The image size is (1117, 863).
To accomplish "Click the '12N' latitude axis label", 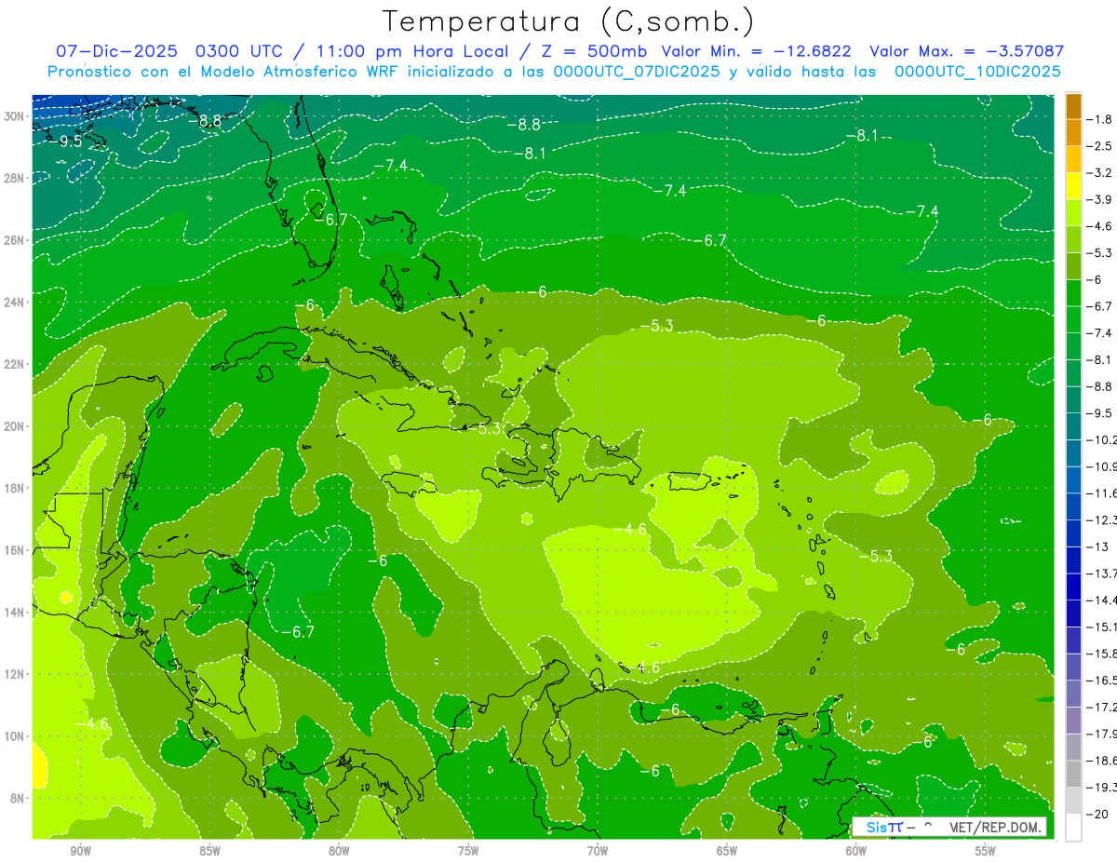I will tap(15, 674).
